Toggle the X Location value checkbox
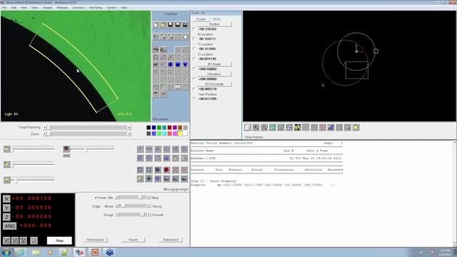Viewport: 457px width, 257px height. click(194, 39)
